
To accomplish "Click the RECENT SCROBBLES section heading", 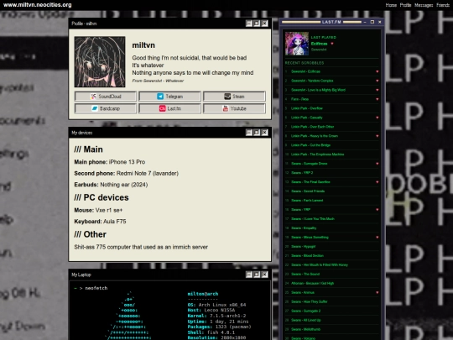I will pyautogui.click(x=305, y=63).
